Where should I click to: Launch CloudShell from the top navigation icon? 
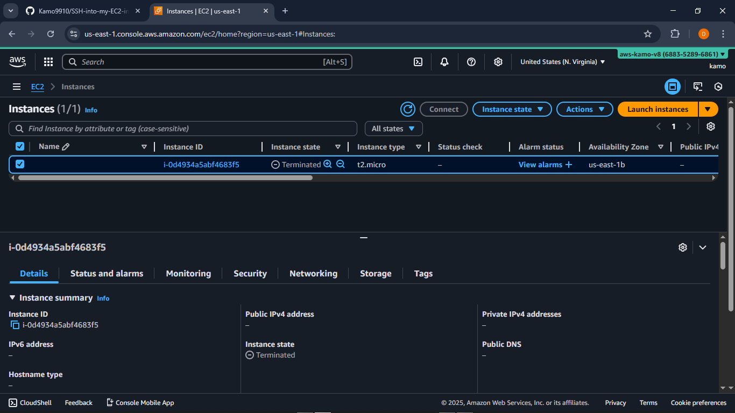point(418,62)
